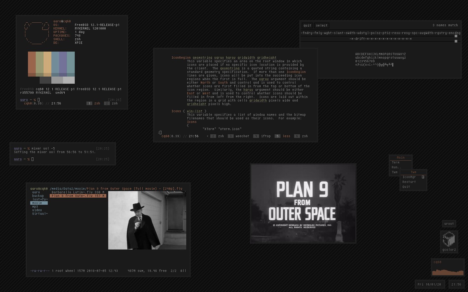Select the brown-red swatch in neofetch palette
The height and width of the screenshot is (292, 468).
(x=32, y=64)
